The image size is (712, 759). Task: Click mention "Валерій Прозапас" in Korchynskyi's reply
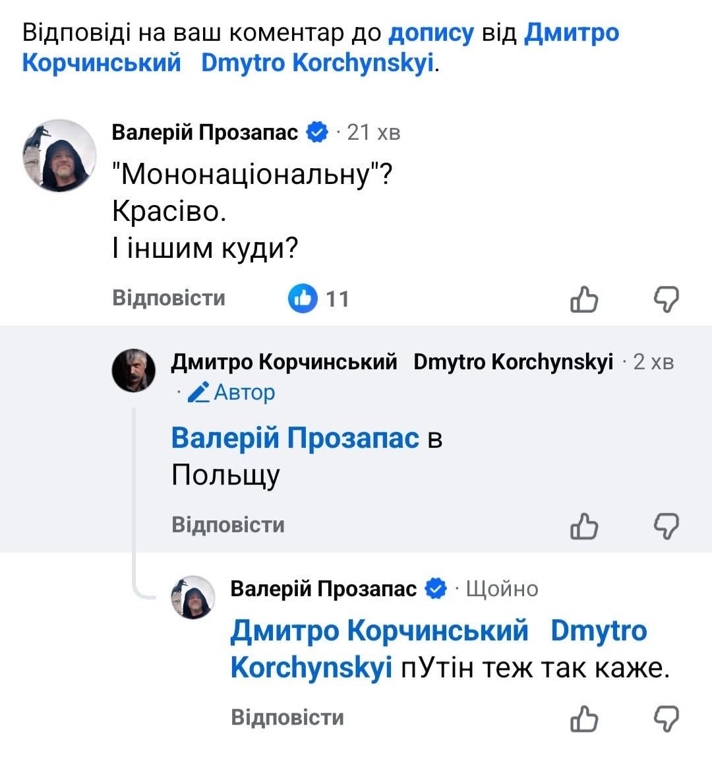pyautogui.click(x=295, y=438)
